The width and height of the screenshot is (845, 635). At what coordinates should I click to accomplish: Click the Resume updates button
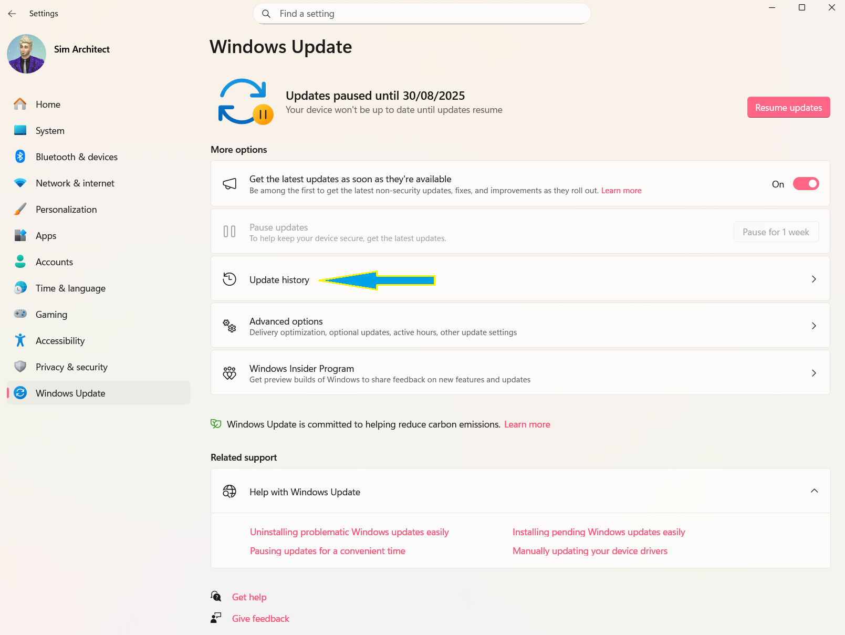pyautogui.click(x=788, y=107)
